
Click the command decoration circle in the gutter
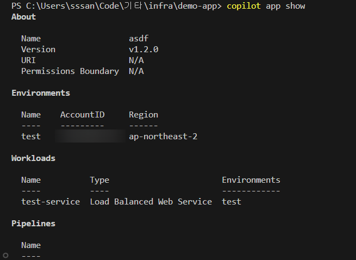[5, 255]
